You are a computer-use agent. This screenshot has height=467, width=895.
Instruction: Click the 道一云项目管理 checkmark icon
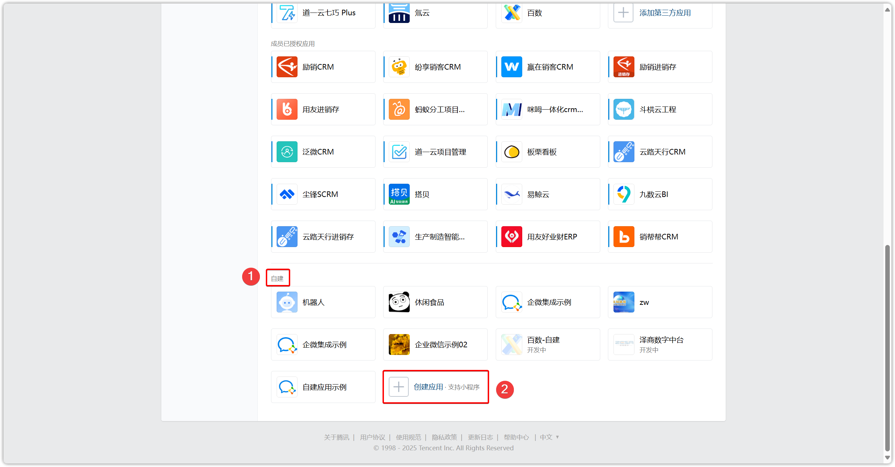click(399, 152)
